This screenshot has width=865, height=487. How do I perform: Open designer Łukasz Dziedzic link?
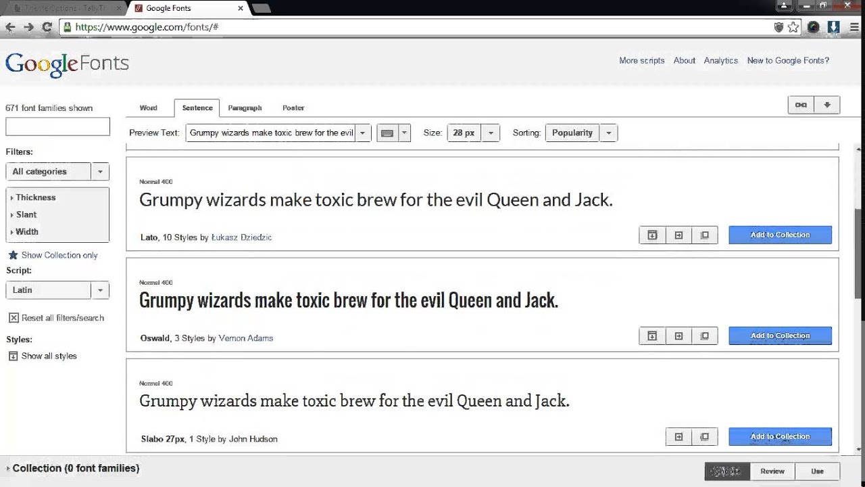point(241,237)
